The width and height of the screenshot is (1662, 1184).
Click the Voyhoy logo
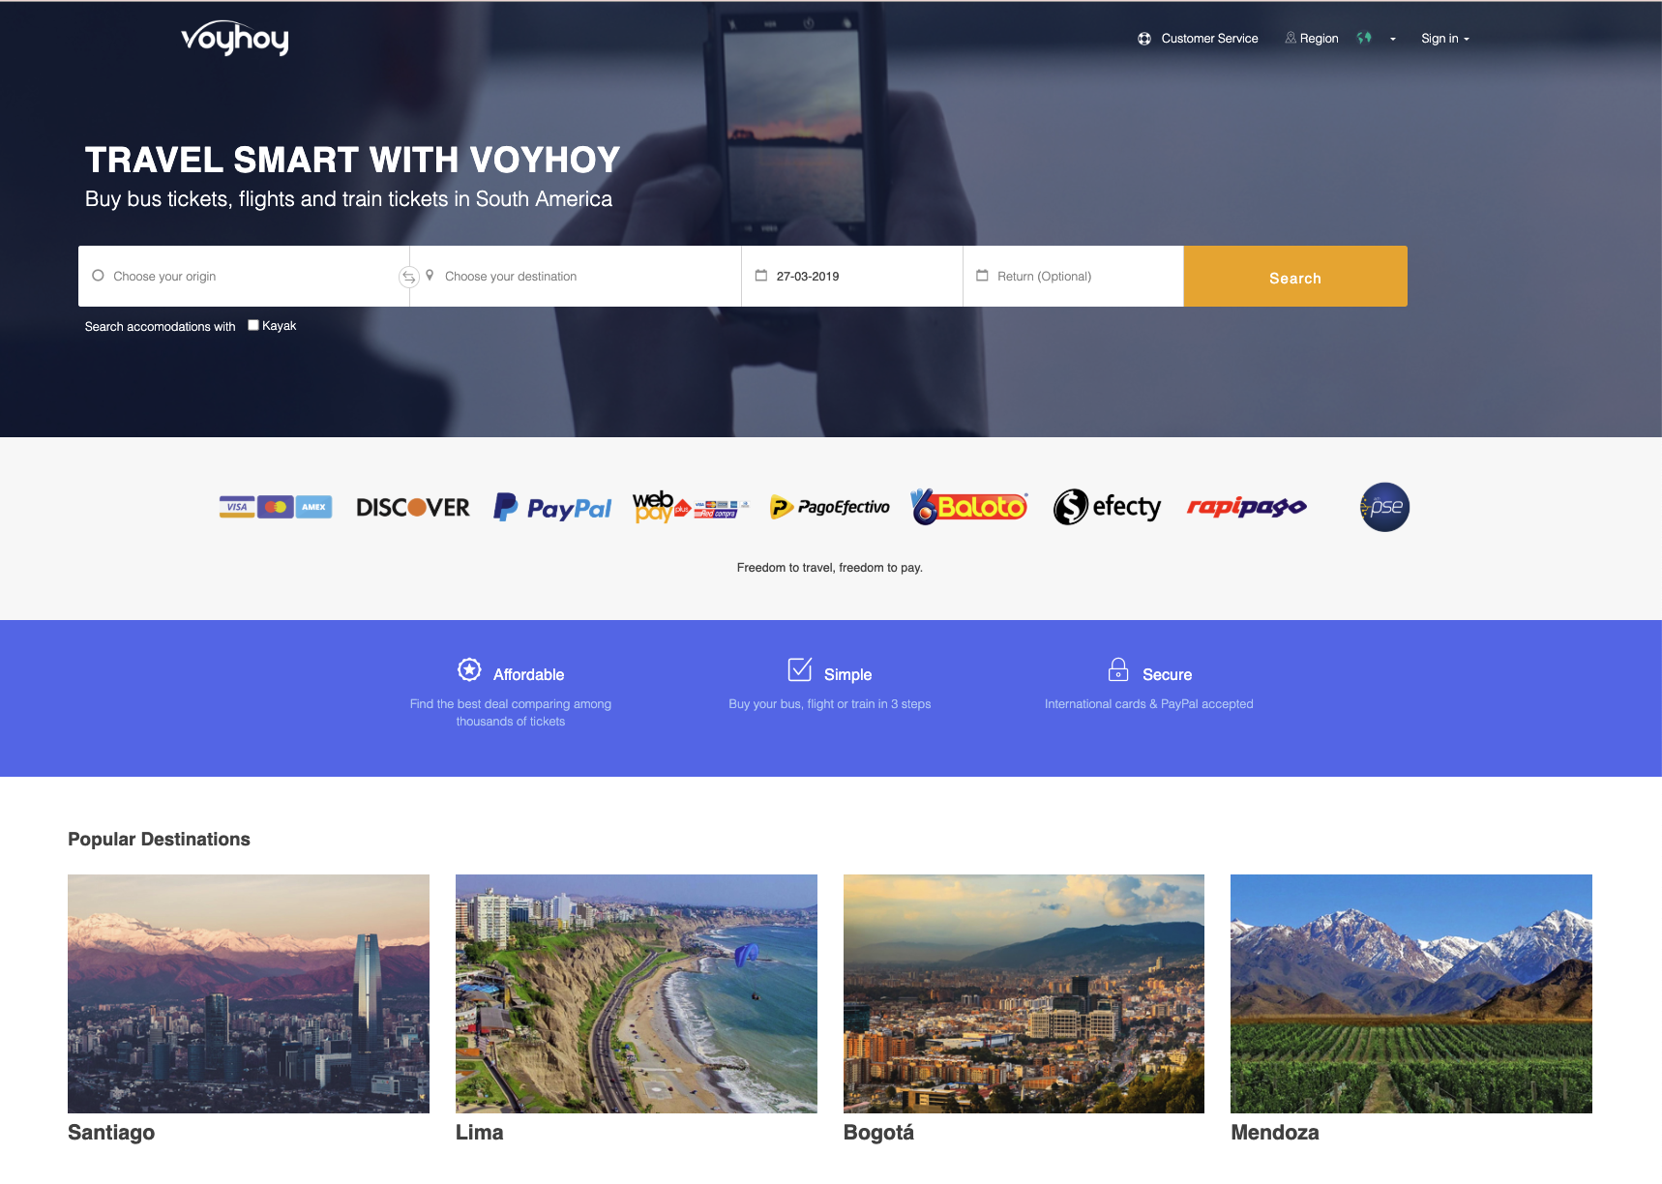click(235, 38)
